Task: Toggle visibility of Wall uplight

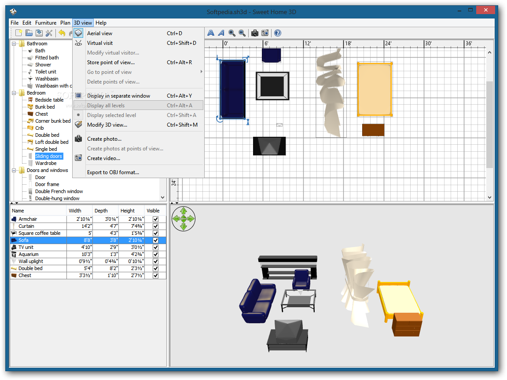Action: [x=155, y=261]
